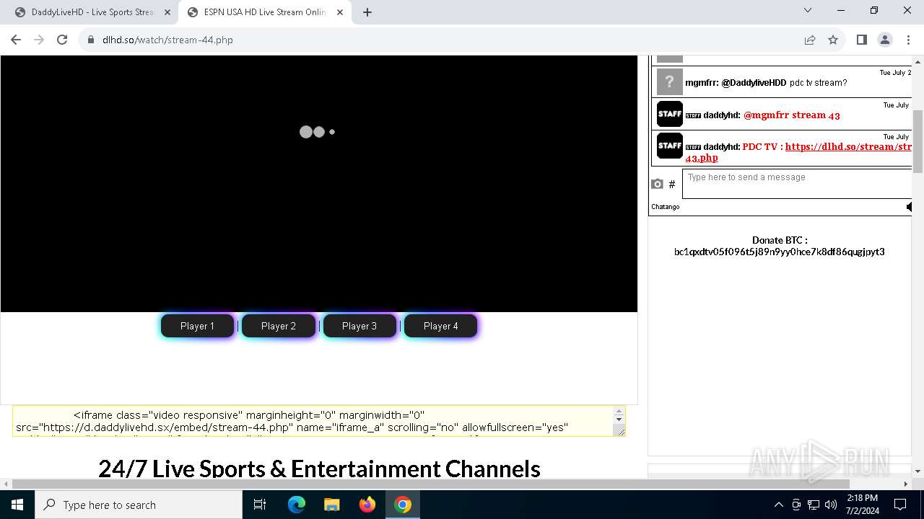
Task: Switch to Player 4
Action: [441, 326]
